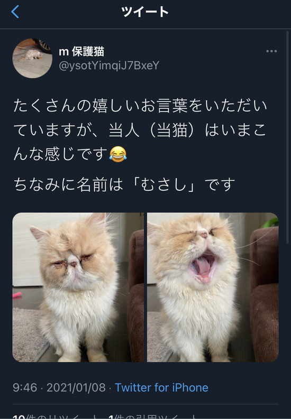Select the line ちなみに名前は「むさし」です
Screen dimensions: 291x419
pos(124,184)
